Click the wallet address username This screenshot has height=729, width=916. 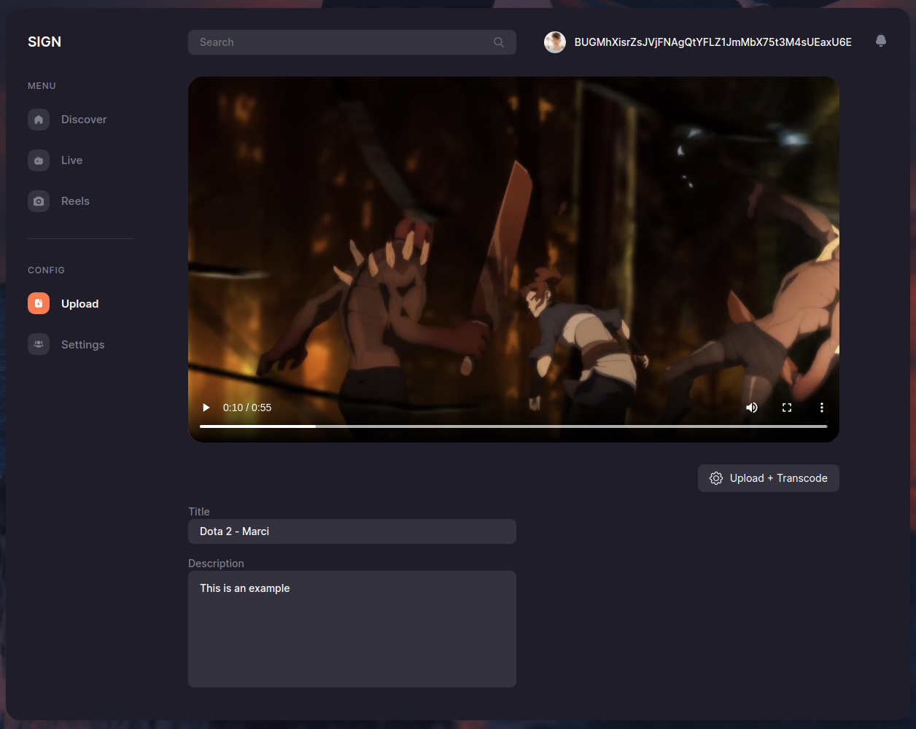tap(713, 42)
